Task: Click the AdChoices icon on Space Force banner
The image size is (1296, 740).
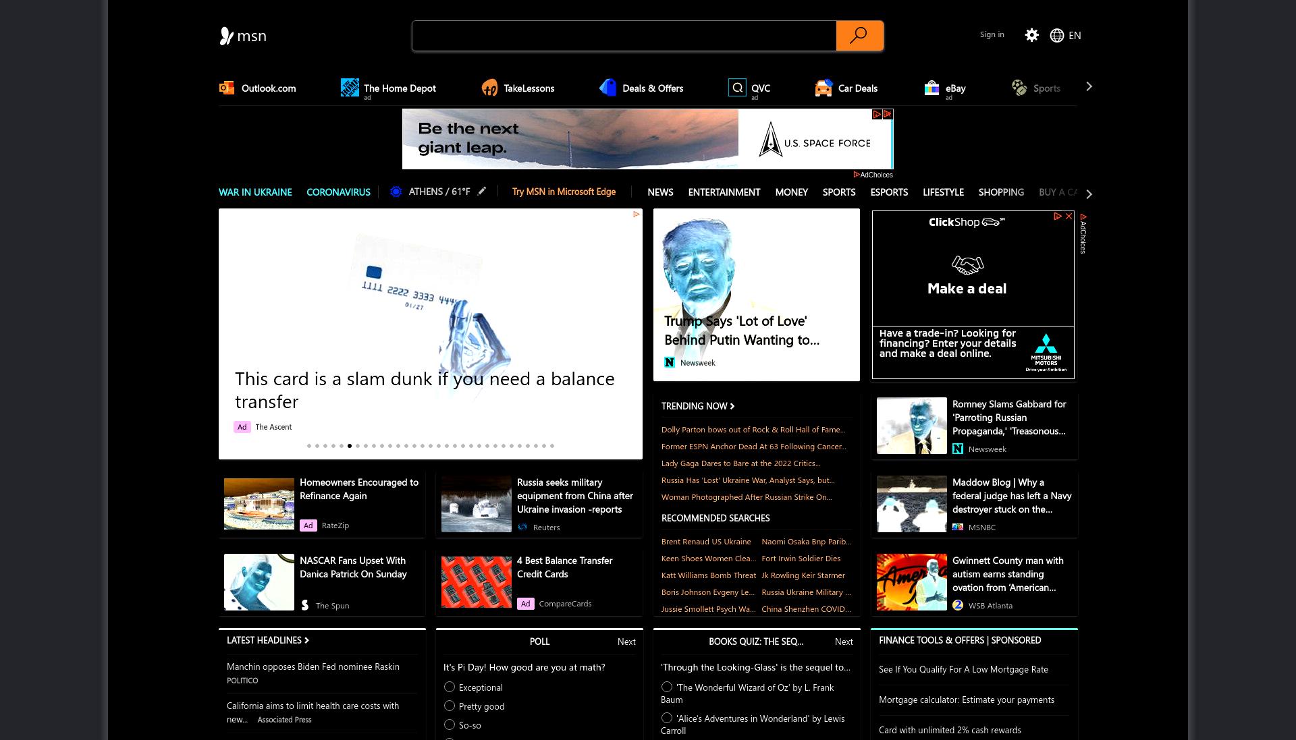Action: (x=877, y=114)
